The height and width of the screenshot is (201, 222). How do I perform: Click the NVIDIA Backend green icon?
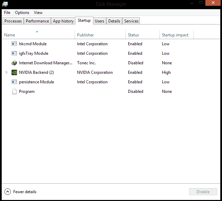pos(14,72)
